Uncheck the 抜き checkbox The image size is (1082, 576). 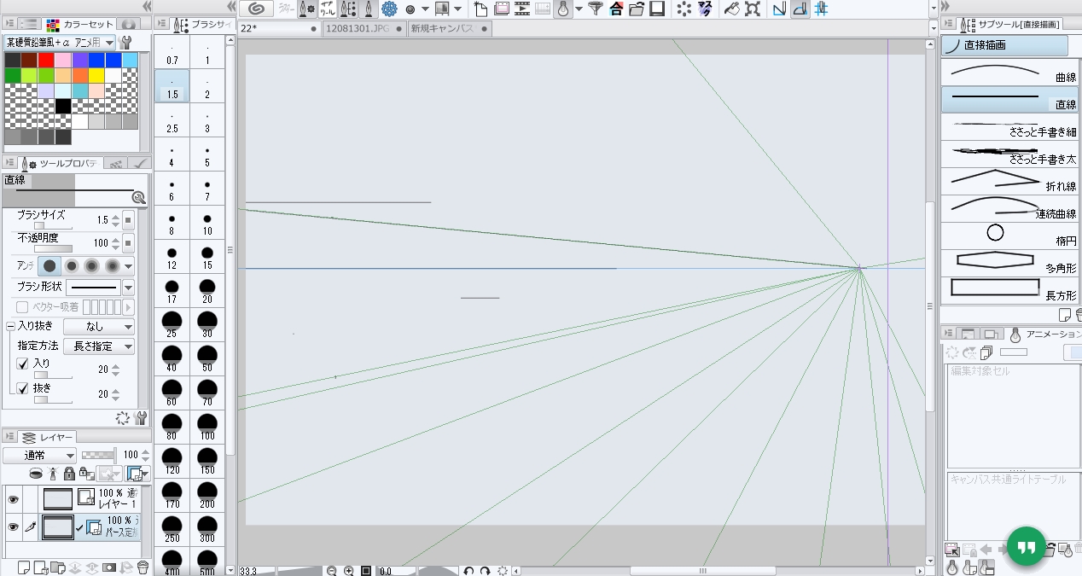coord(23,388)
